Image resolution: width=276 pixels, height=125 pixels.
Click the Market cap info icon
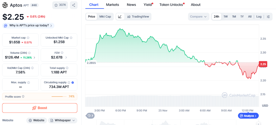pyautogui.click(x=28, y=38)
